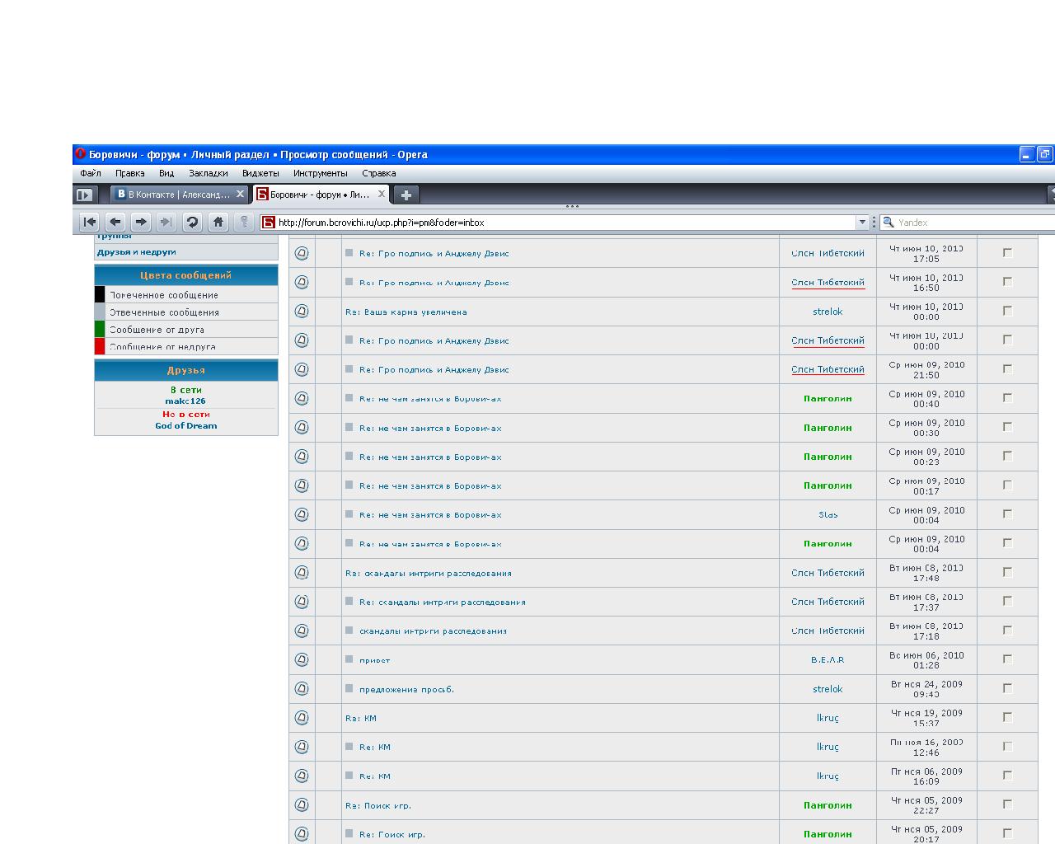Click message icon for the 17:48 row
This screenshot has height=844, width=1055.
click(x=302, y=573)
